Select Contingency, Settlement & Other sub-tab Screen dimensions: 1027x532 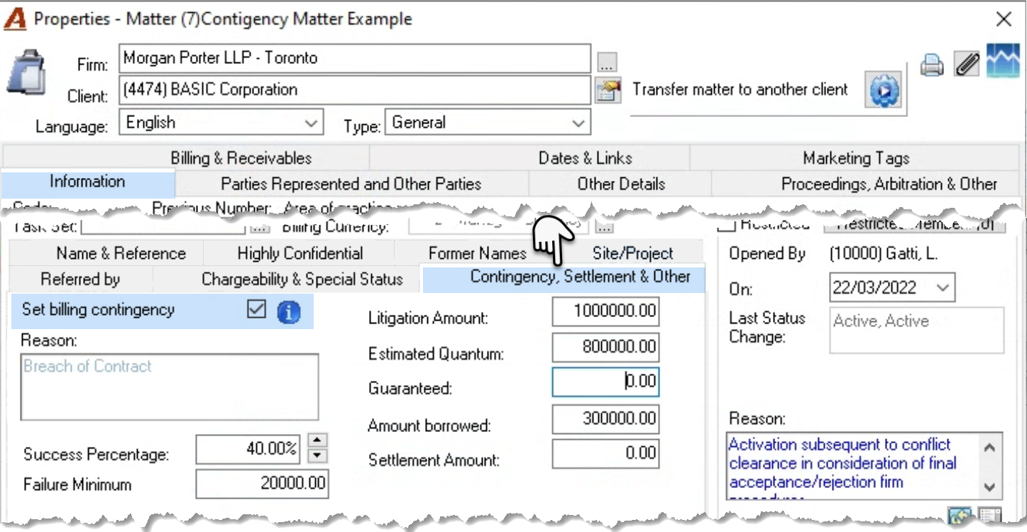pyautogui.click(x=564, y=277)
